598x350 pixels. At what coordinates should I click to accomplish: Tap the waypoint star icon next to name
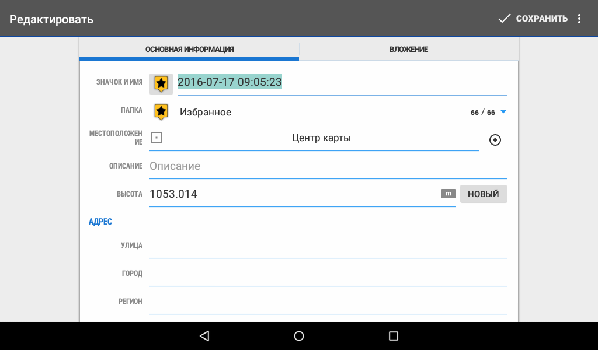coord(161,83)
